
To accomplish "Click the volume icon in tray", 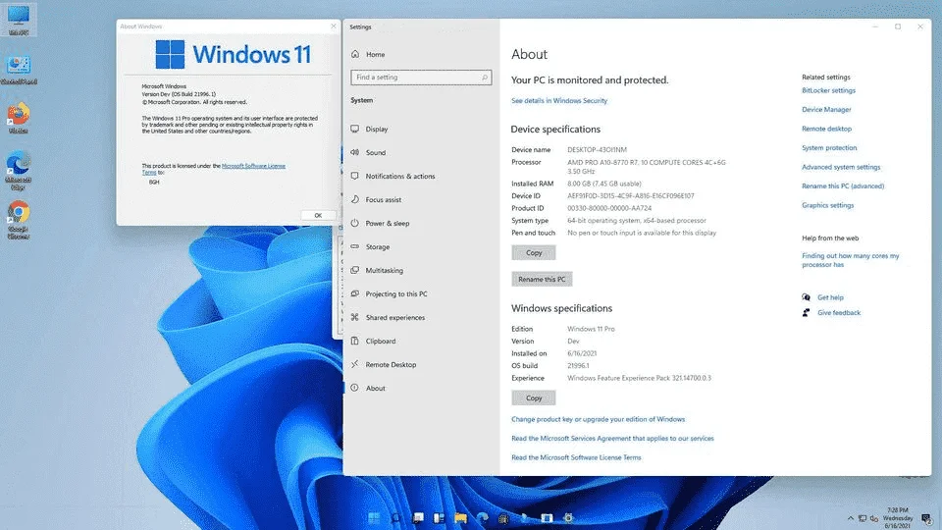I will 874,518.
